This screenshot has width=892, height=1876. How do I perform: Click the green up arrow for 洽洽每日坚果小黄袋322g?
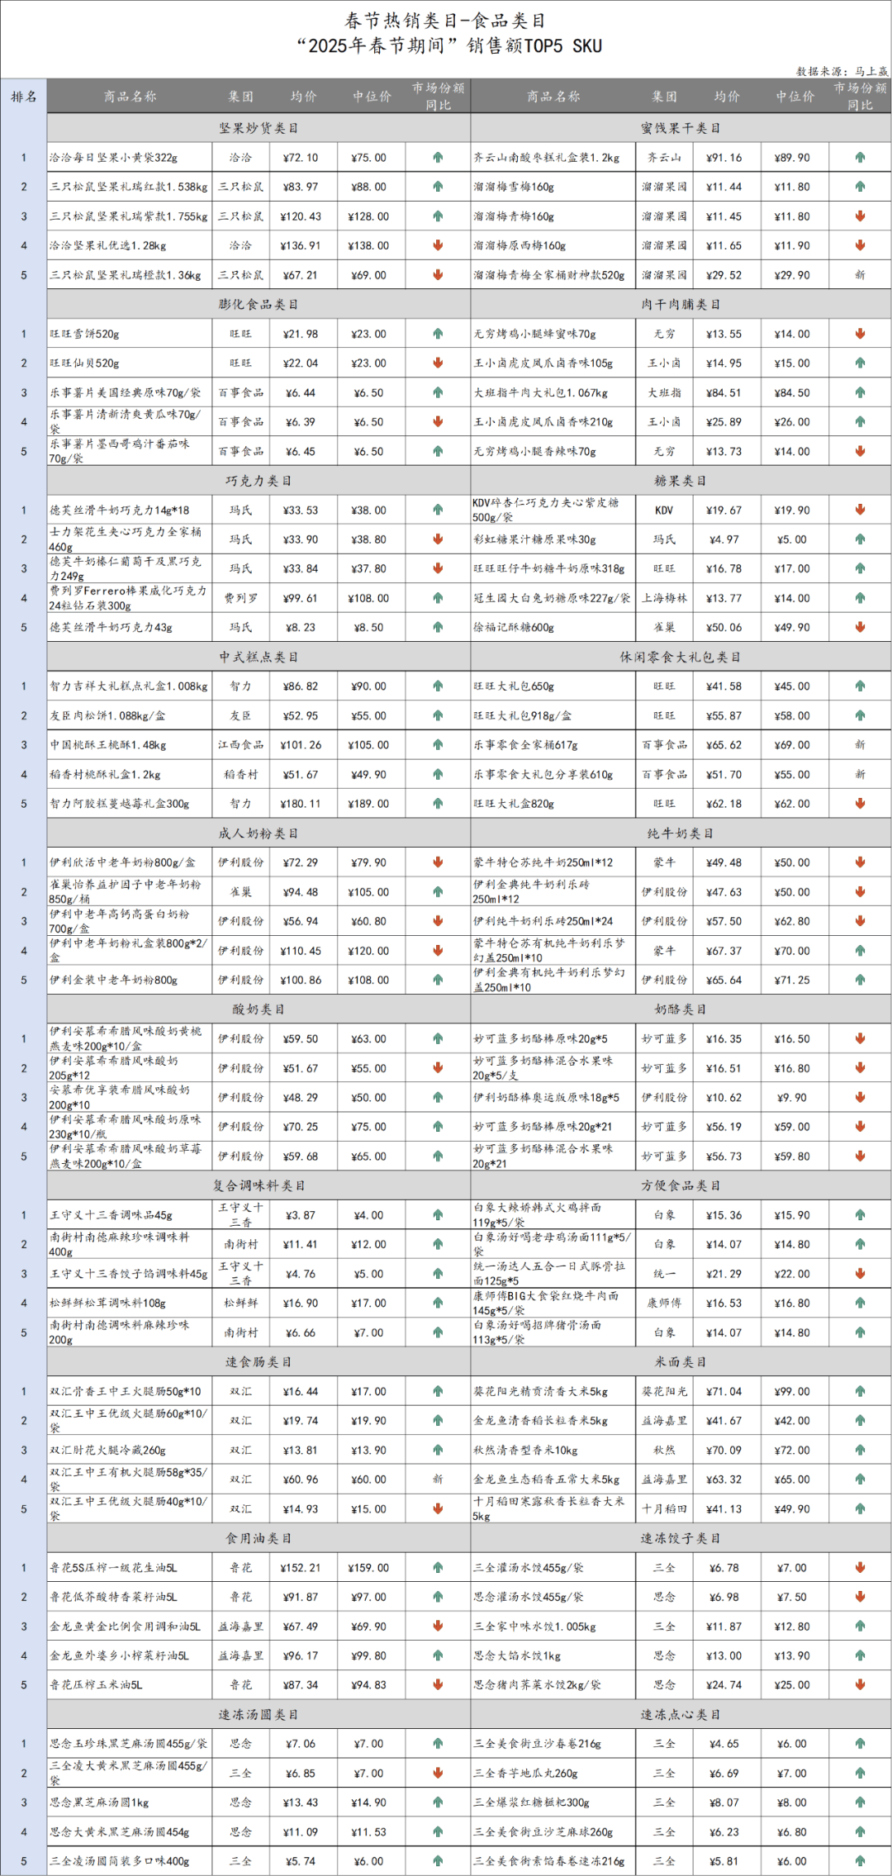[x=438, y=158]
